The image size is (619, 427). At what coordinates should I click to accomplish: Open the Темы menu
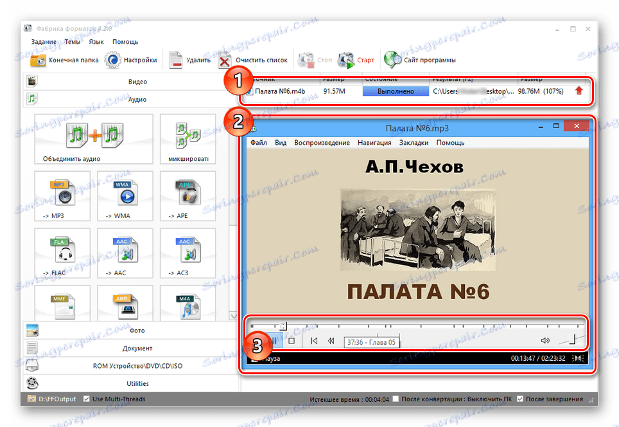point(73,42)
